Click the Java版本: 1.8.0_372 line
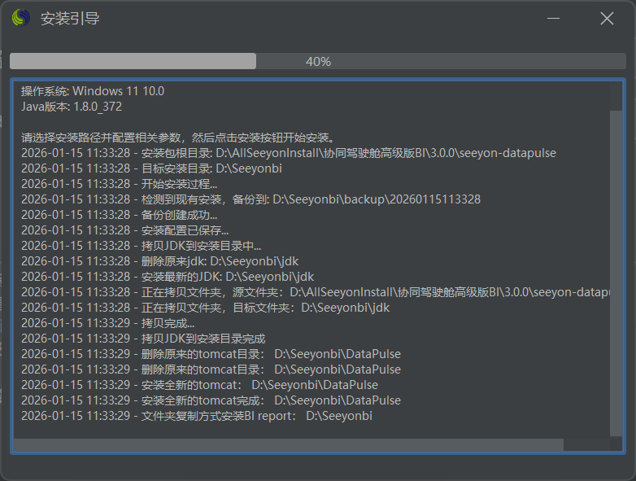The image size is (636, 481). click(72, 107)
